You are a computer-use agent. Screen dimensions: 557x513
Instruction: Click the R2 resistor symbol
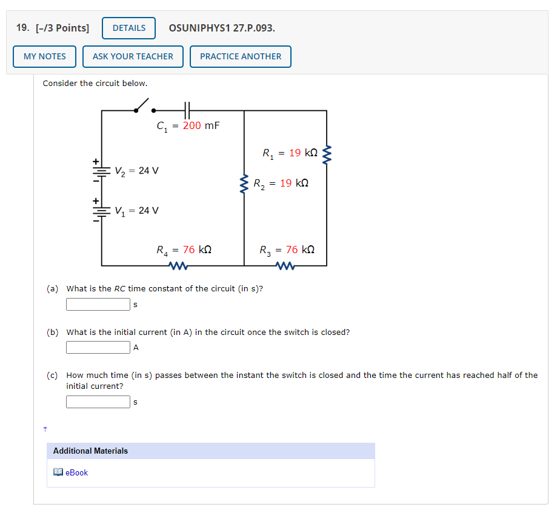pos(244,184)
